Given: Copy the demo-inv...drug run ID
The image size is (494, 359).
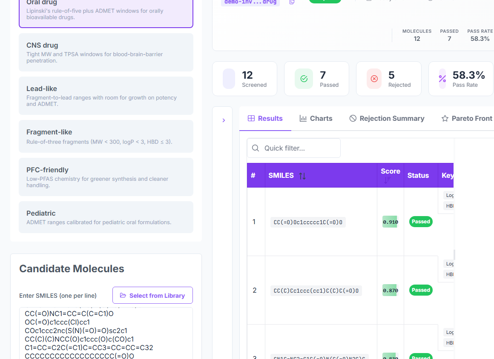Looking at the screenshot, I should [292, 2].
